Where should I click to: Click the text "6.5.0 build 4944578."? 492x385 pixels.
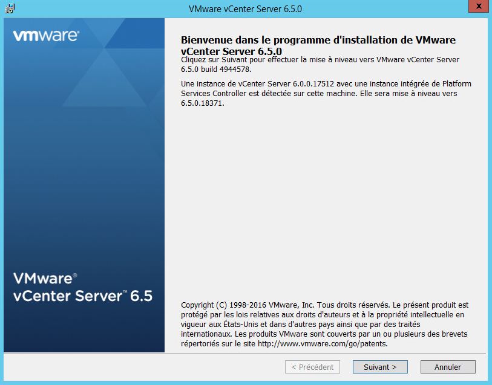[x=216, y=70]
